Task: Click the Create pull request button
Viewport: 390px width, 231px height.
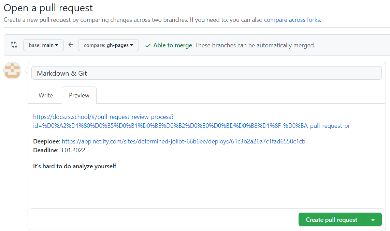Action: 331,220
